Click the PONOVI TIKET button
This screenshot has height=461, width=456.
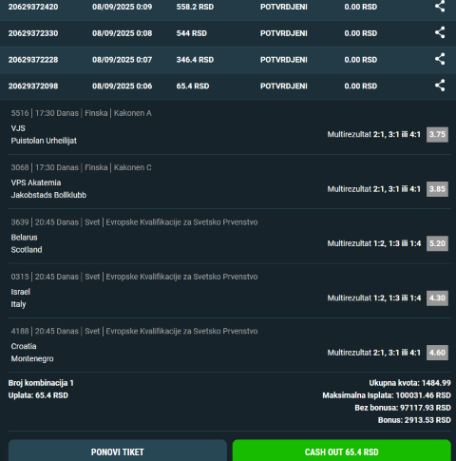(118, 451)
